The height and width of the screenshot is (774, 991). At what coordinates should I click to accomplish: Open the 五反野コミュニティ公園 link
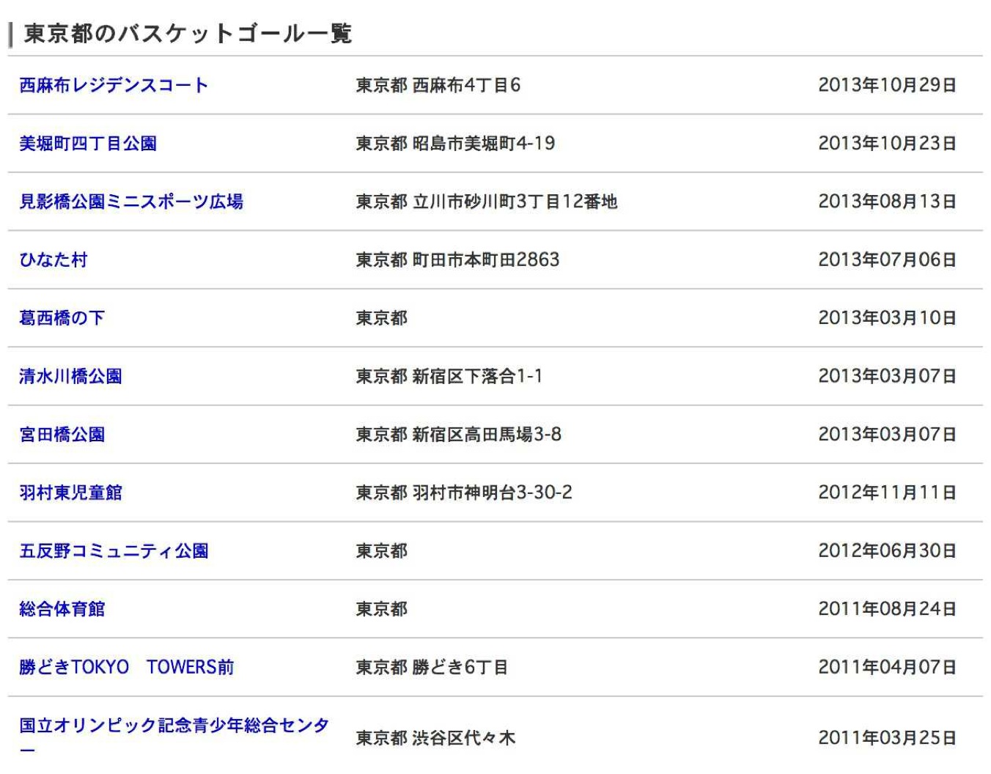114,550
